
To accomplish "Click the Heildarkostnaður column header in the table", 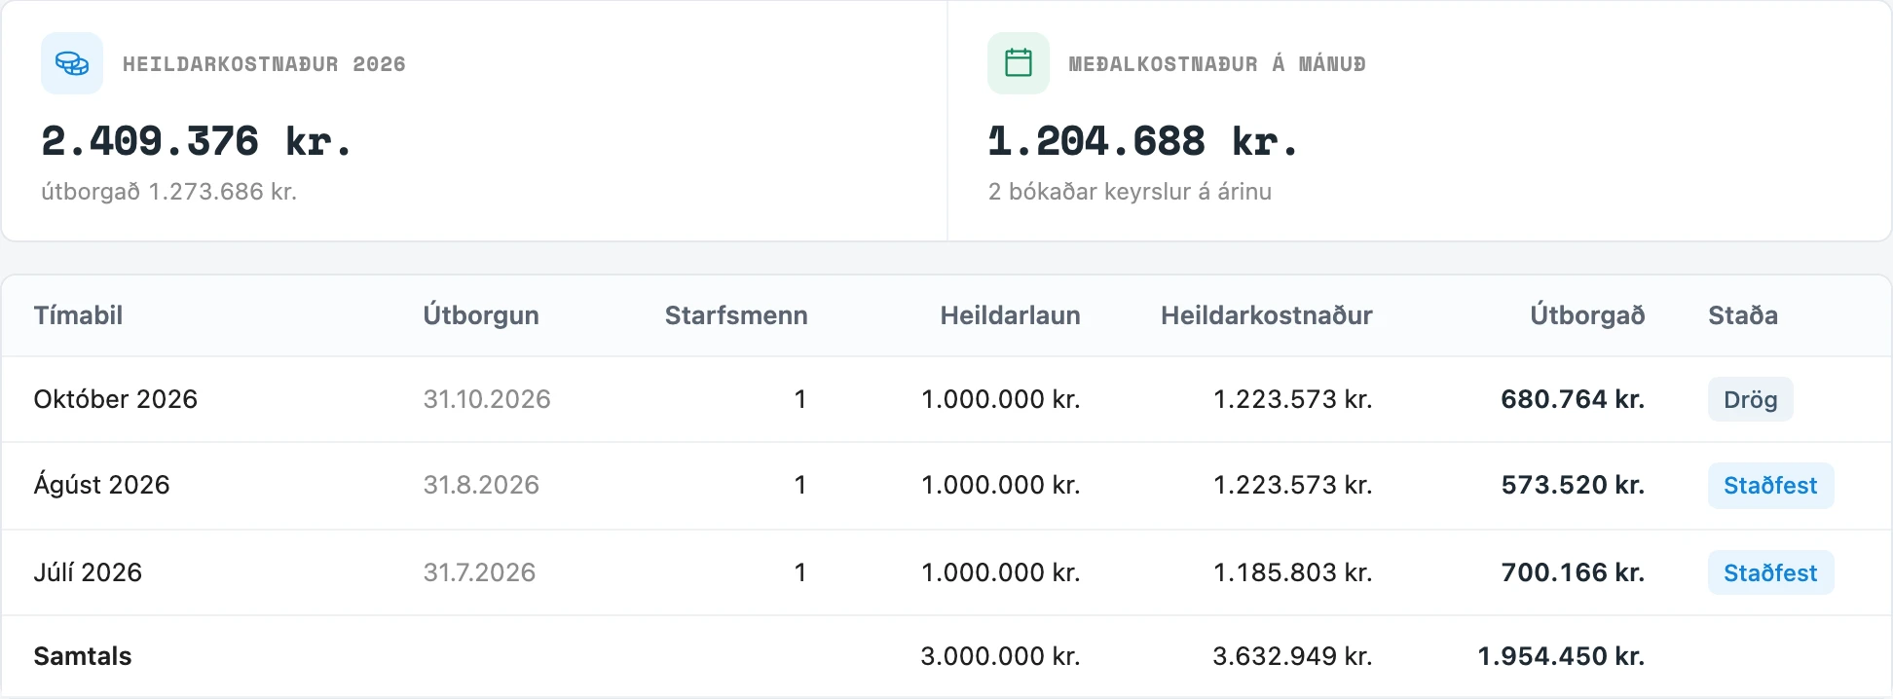I will (x=1266, y=315).
